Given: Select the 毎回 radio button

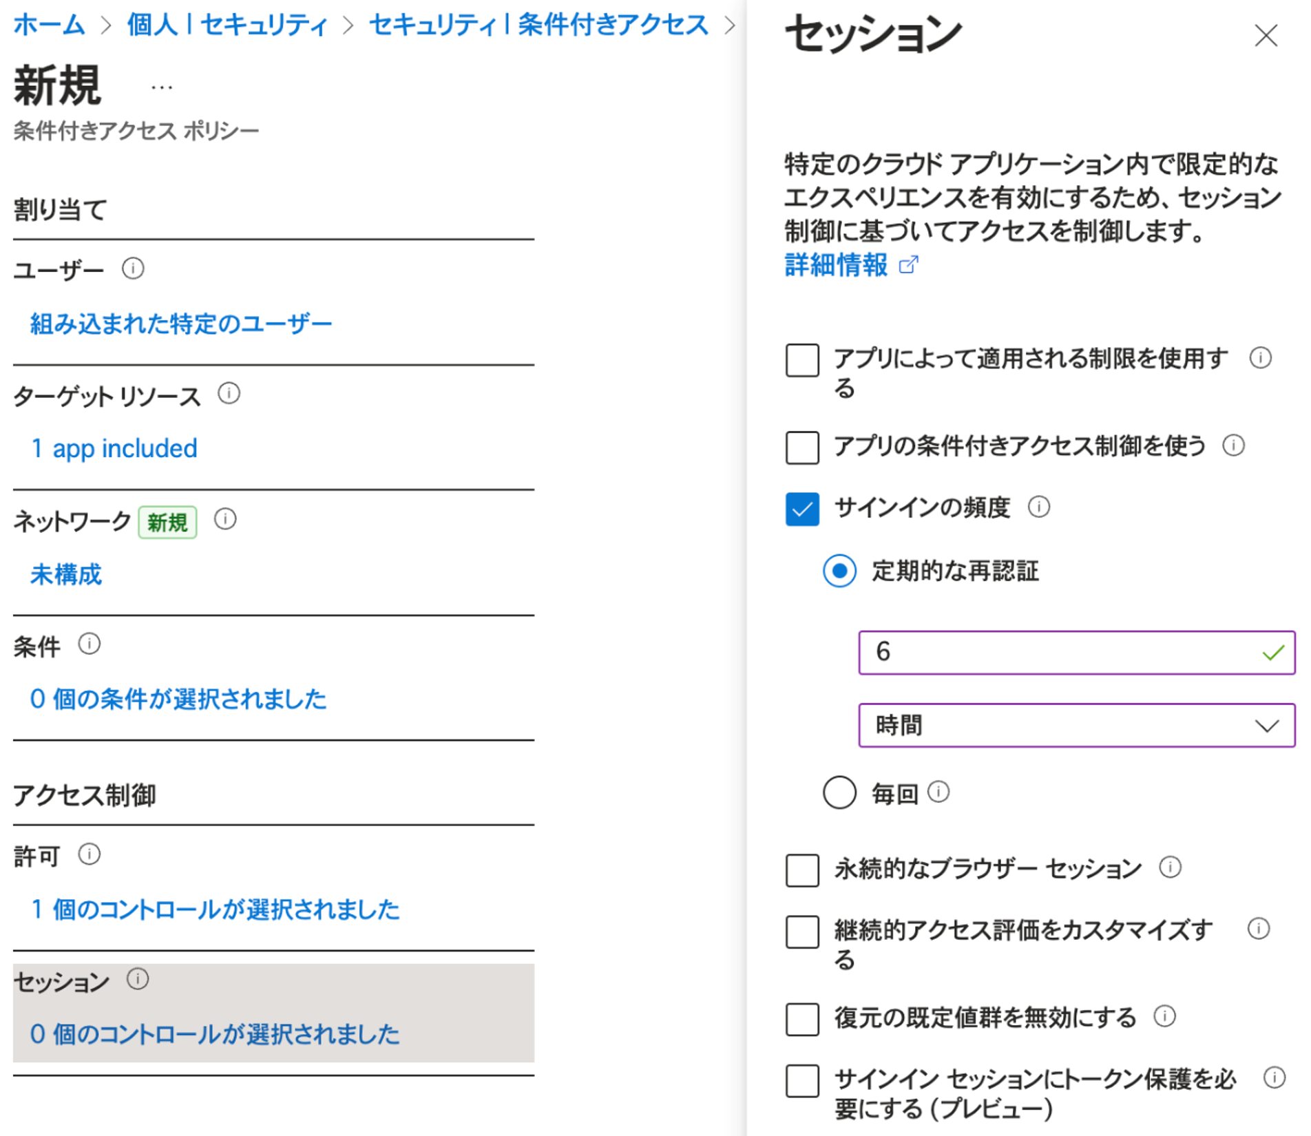Looking at the screenshot, I should [839, 792].
